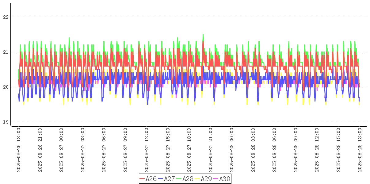Toggle the A28 legend text label

point(188,179)
